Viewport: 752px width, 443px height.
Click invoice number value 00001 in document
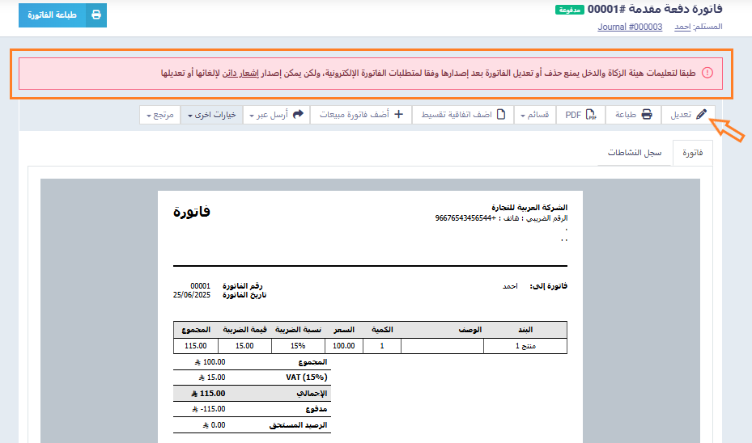(x=201, y=286)
